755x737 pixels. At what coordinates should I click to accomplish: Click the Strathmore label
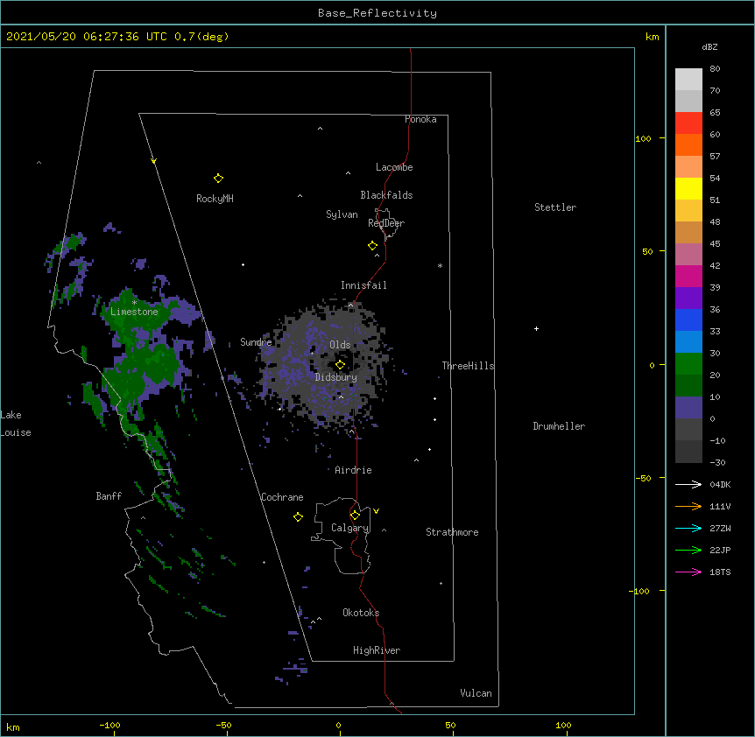(x=452, y=532)
